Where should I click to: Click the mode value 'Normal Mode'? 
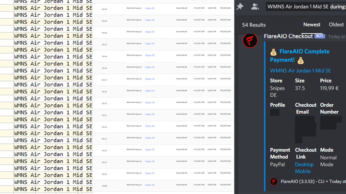point(328,161)
